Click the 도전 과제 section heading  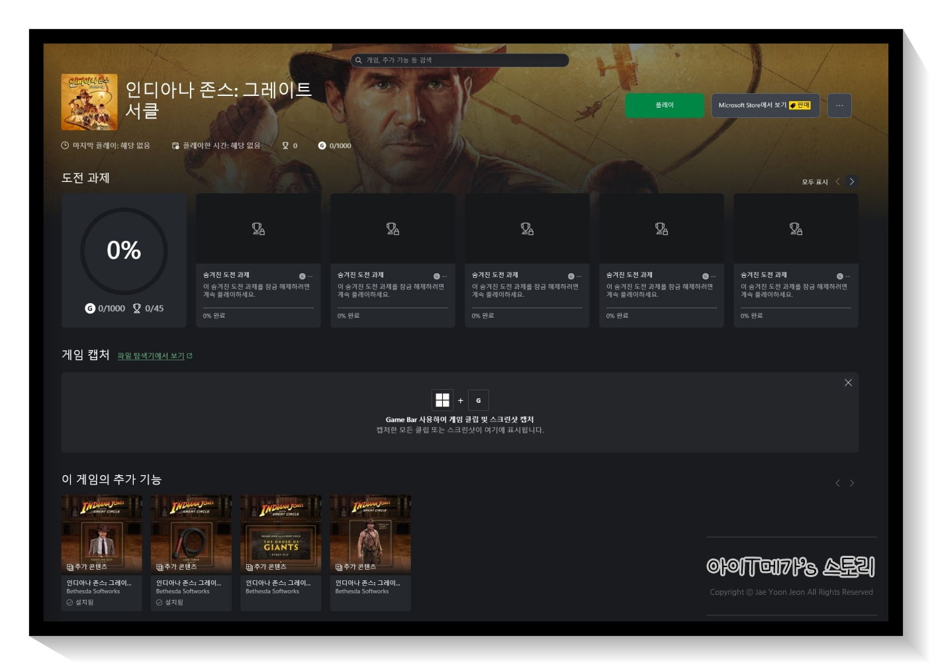[85, 178]
